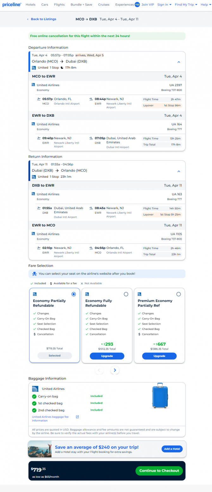
Task: Click green check icon for Carry-on bag
Action: pyautogui.click(x=34, y=396)
